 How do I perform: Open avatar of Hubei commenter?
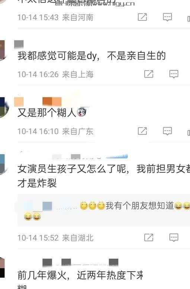pyautogui.click(x=3, y=164)
